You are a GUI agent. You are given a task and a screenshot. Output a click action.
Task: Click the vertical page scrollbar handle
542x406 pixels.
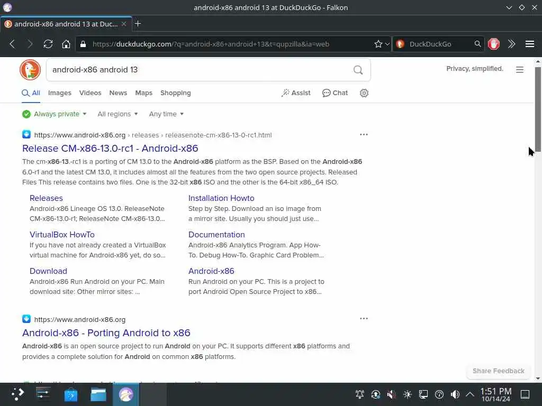coord(538,109)
